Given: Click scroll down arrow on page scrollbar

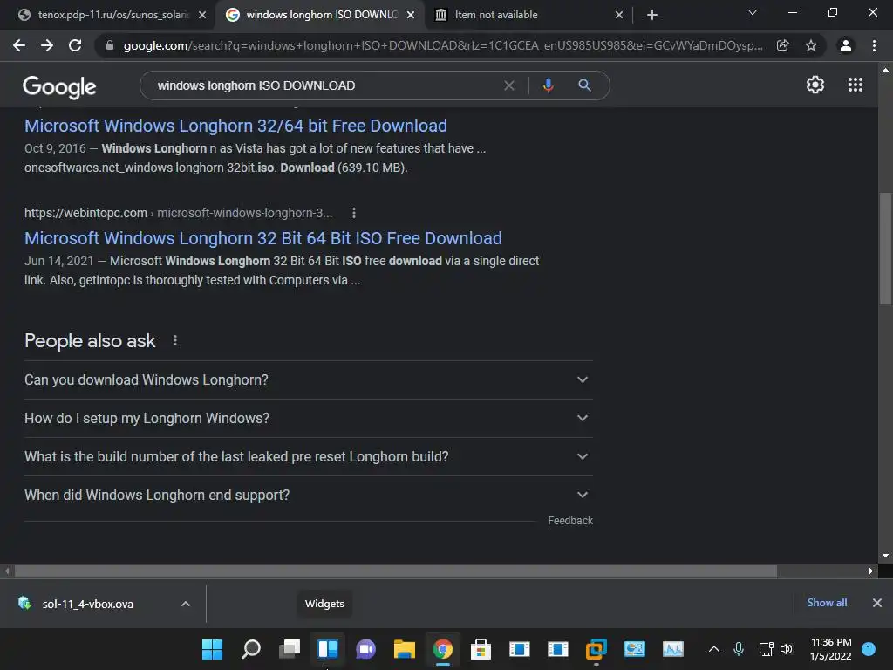Looking at the screenshot, I should [885, 556].
